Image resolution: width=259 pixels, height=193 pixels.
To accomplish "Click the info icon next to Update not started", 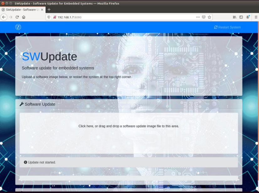I will [x=25, y=162].
